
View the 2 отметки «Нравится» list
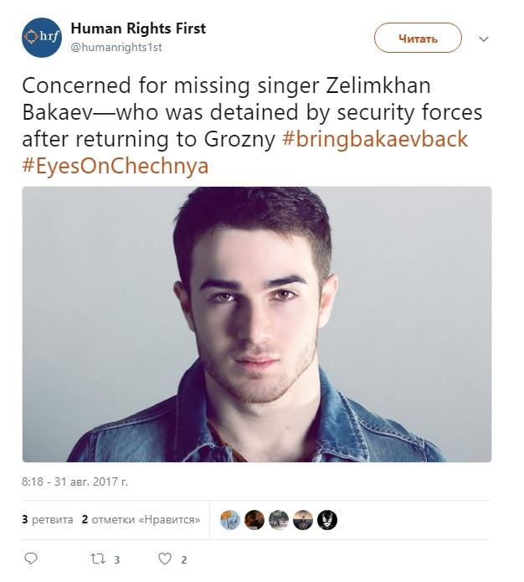141,520
